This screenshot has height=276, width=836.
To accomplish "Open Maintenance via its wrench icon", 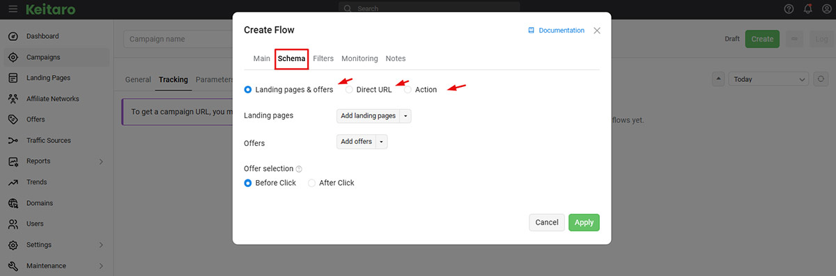I will tap(13, 266).
